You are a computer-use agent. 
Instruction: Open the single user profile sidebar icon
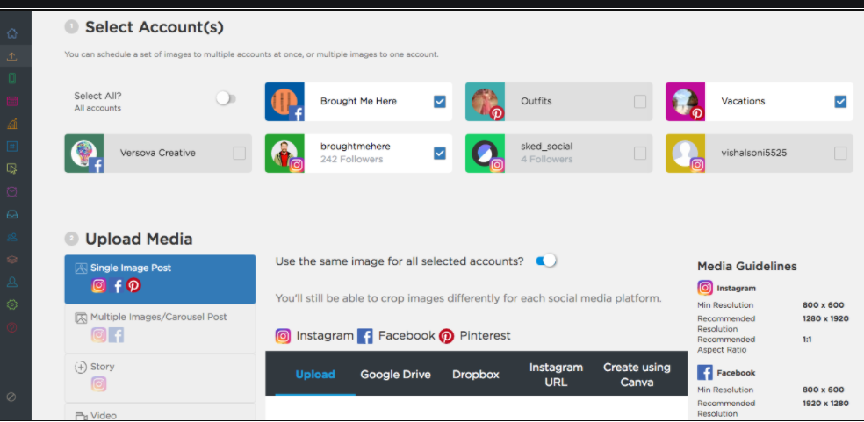(x=12, y=282)
